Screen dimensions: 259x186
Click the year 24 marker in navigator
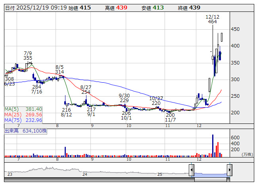point(85,174)
